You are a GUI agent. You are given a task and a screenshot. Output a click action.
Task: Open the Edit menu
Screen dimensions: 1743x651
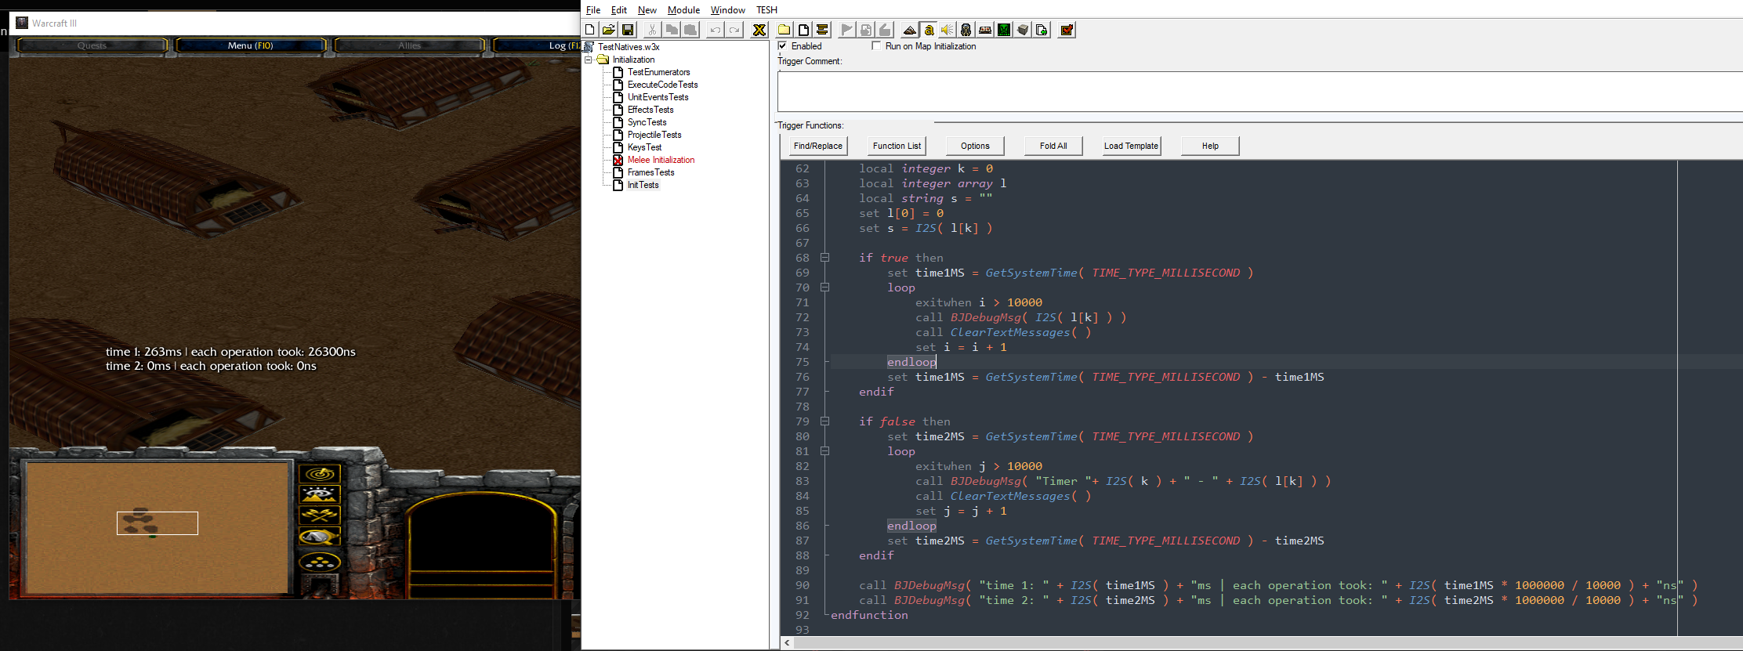pos(619,10)
